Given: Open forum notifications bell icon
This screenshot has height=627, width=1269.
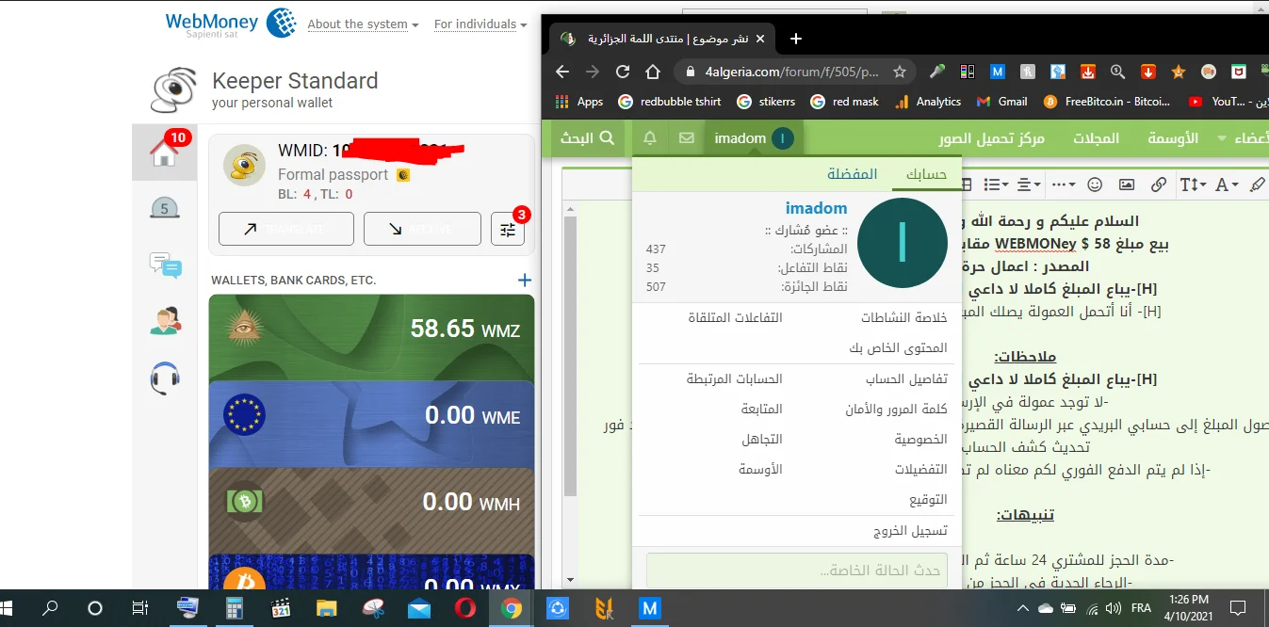Looking at the screenshot, I should pos(650,138).
